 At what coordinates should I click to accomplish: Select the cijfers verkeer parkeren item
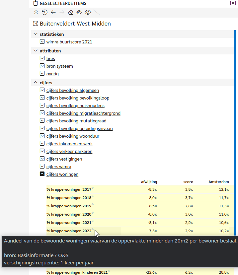point(69,151)
